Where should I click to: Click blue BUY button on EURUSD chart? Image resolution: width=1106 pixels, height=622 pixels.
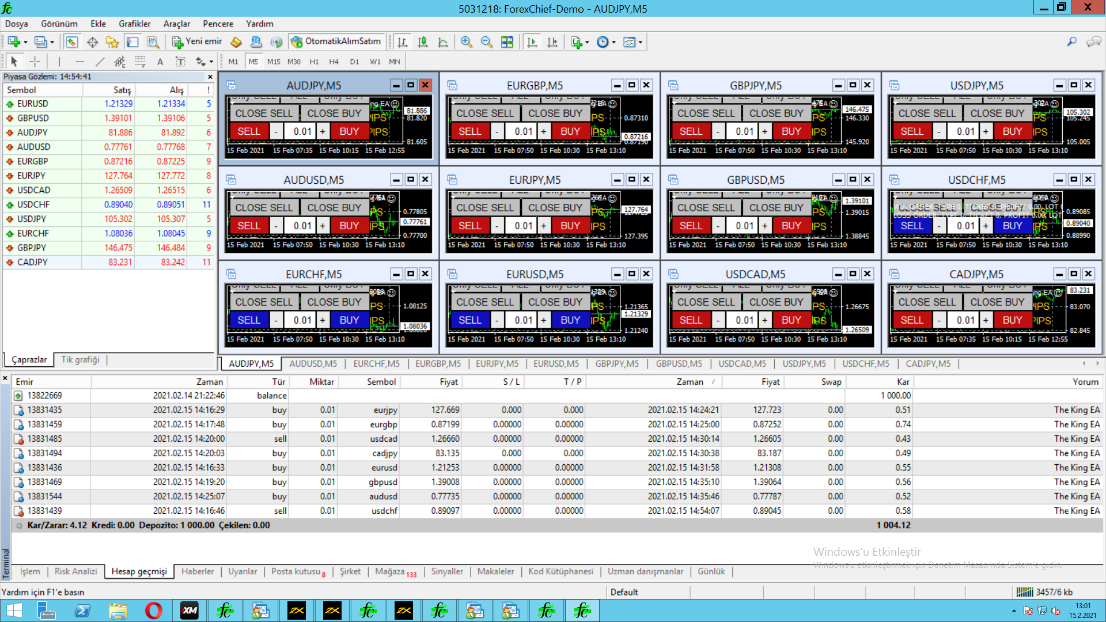(x=570, y=320)
